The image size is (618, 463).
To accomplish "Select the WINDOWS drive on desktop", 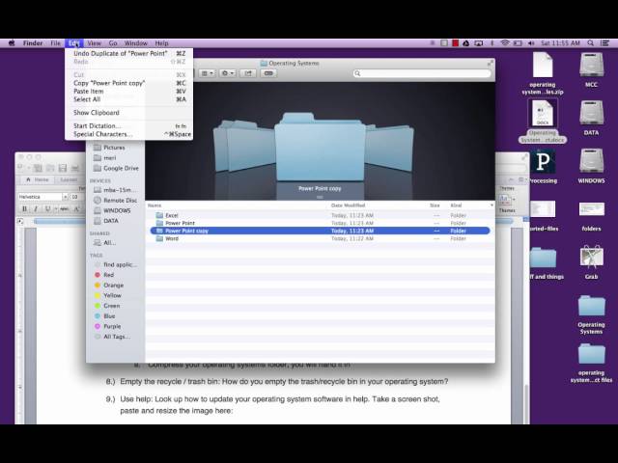I will [591, 166].
